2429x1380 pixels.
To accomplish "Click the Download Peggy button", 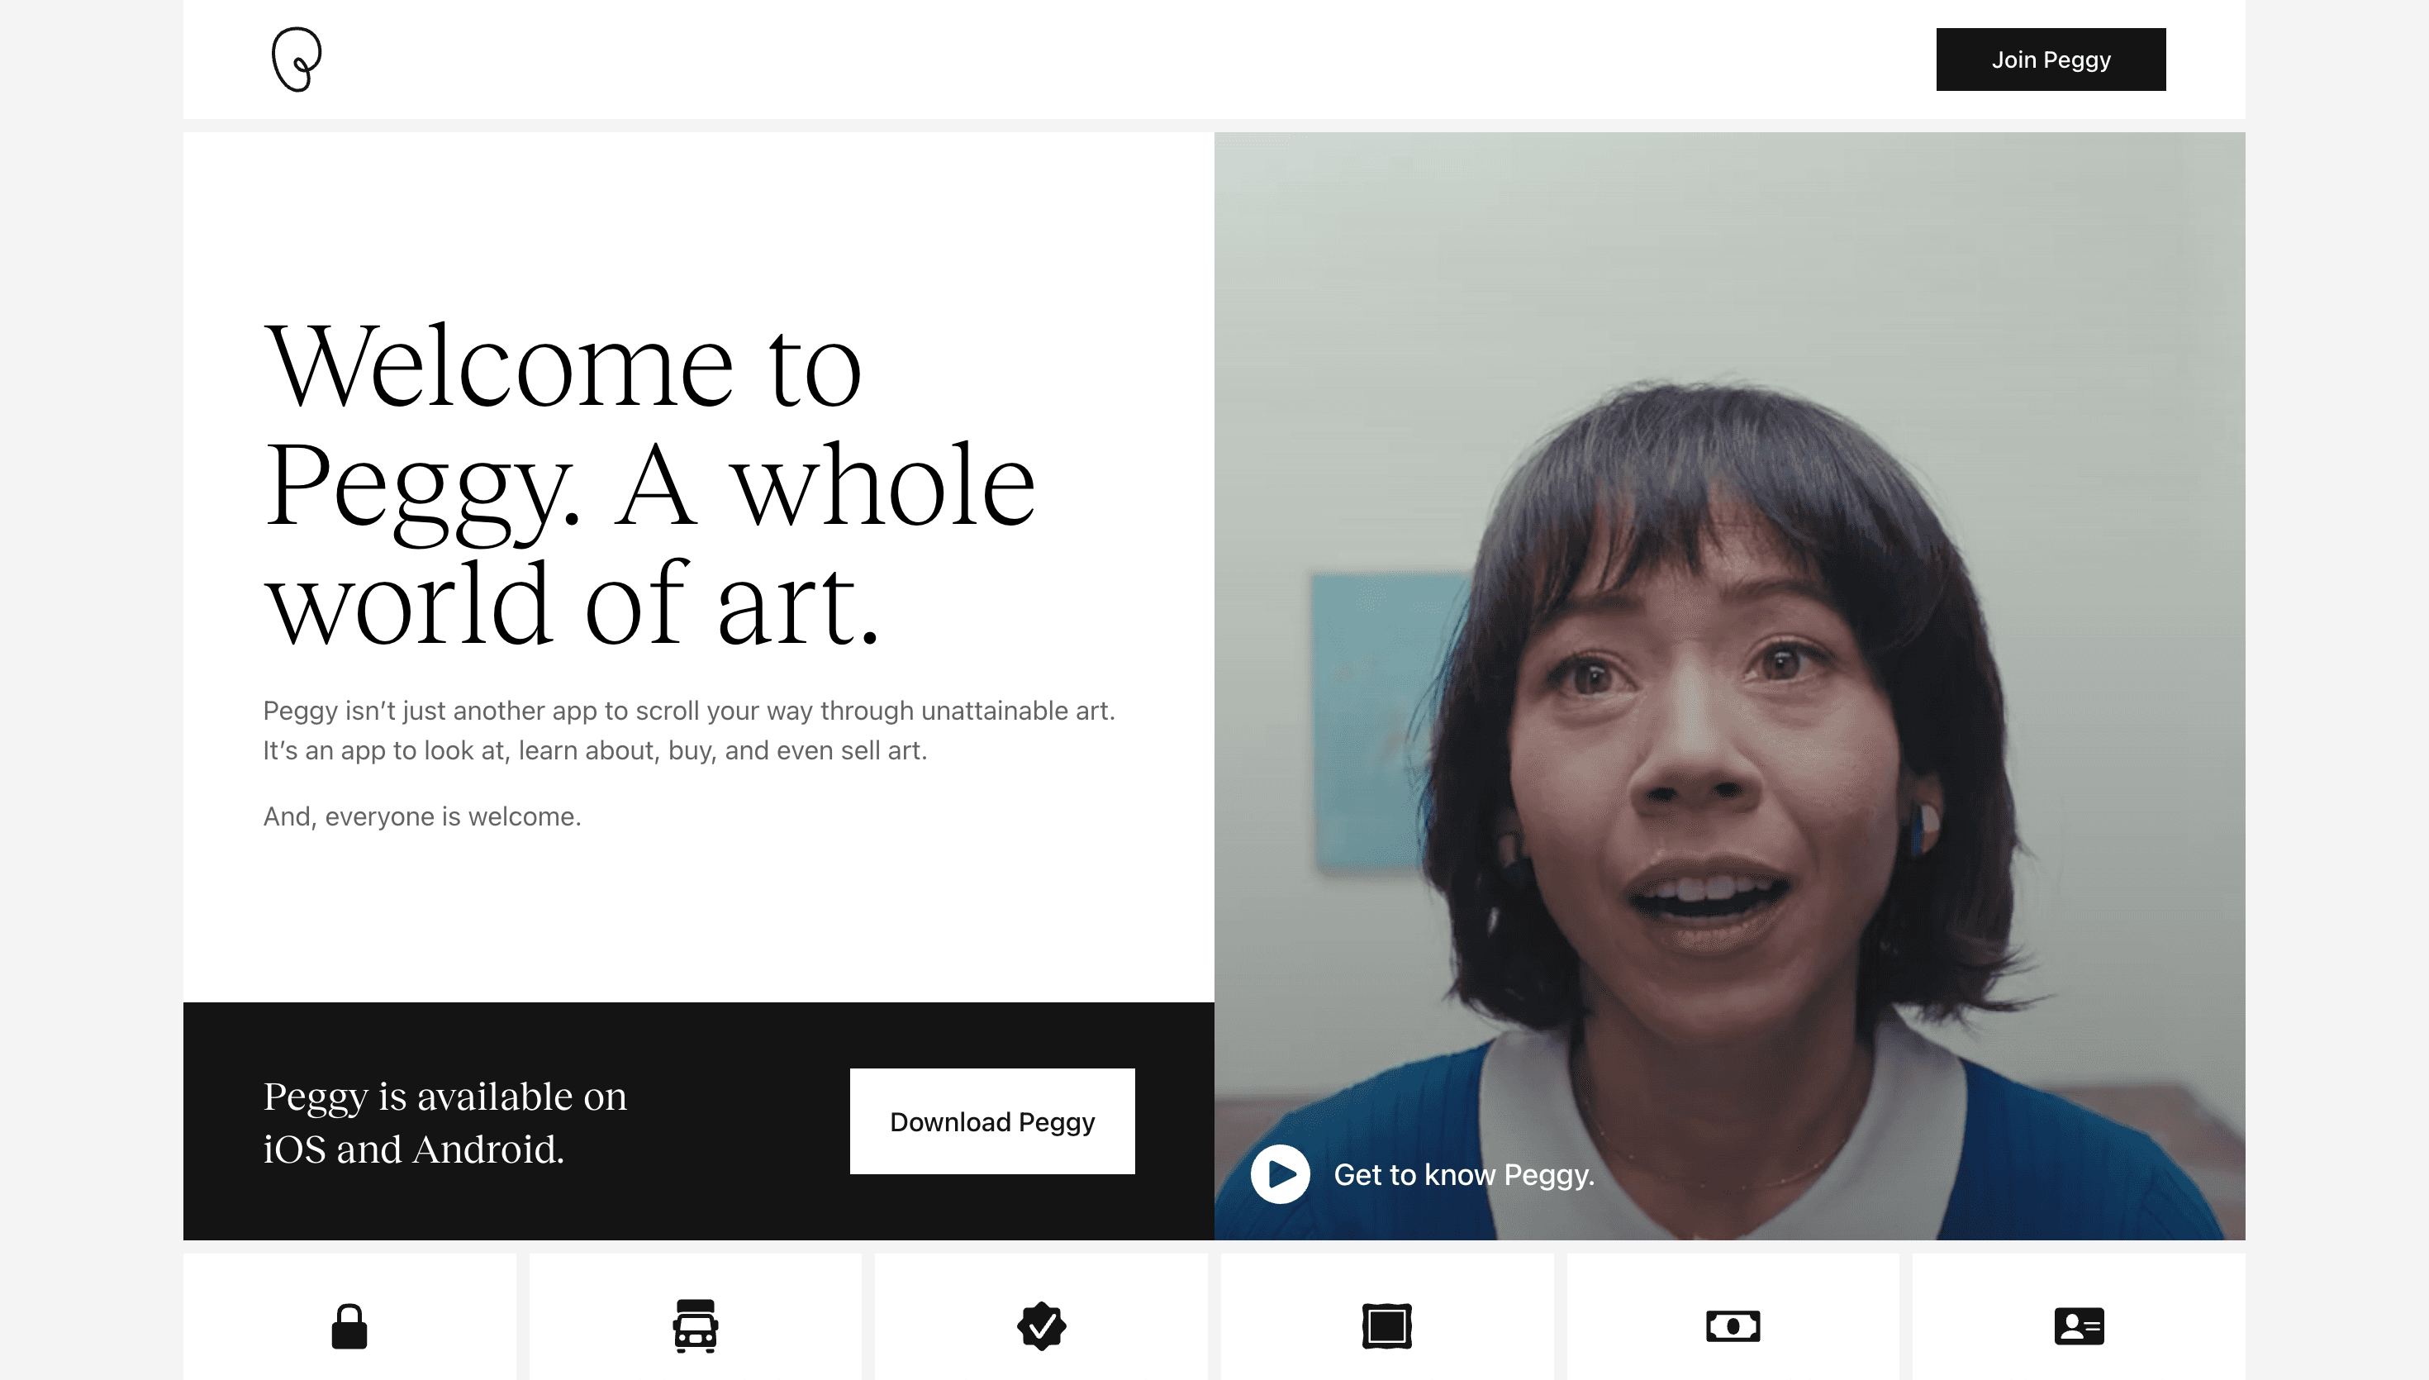I will click(x=992, y=1121).
